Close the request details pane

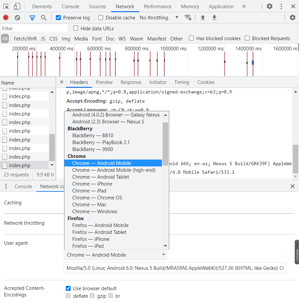61,82
